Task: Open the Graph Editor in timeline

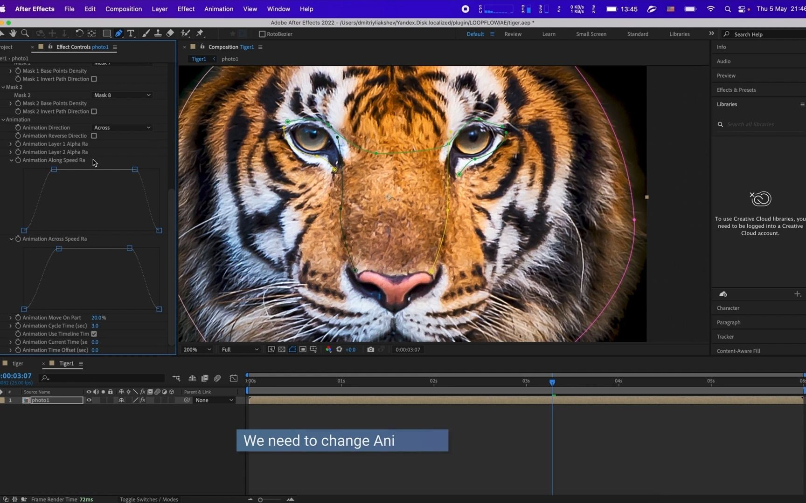Action: click(234, 378)
